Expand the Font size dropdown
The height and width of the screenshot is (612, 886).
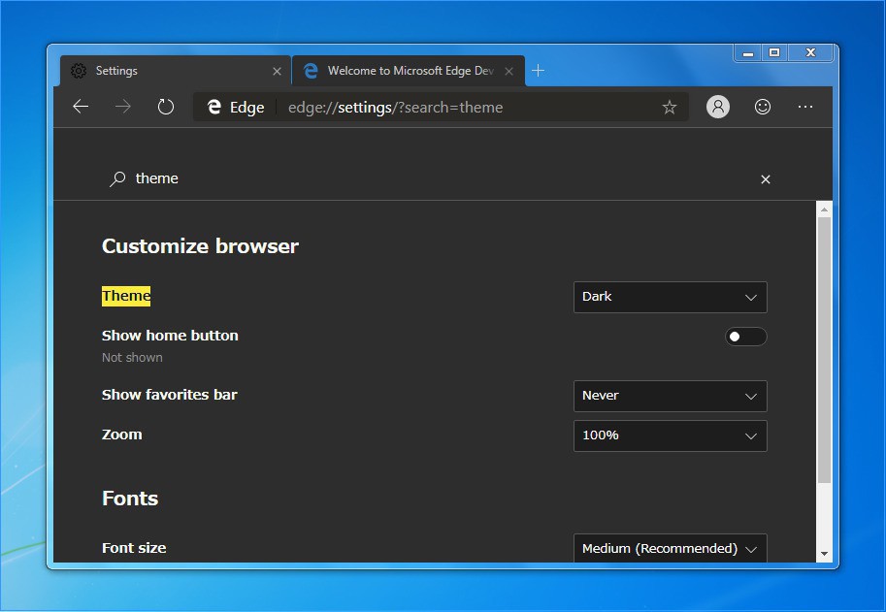(x=670, y=548)
